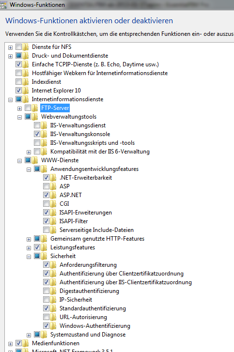Screen dimensions: 234x352
Task: Select the URL-Autorisierung entry
Action: tap(83, 317)
